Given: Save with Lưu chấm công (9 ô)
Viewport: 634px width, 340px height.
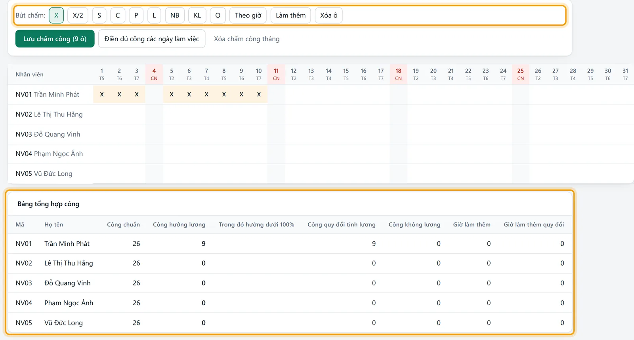Looking at the screenshot, I should pos(55,39).
